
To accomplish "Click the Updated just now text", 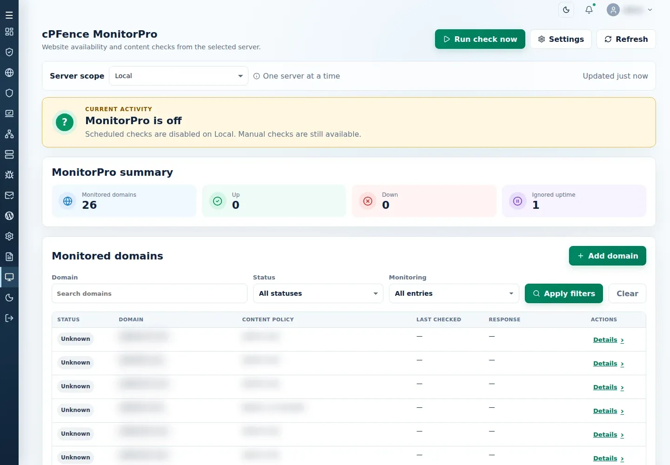I will click(x=615, y=76).
